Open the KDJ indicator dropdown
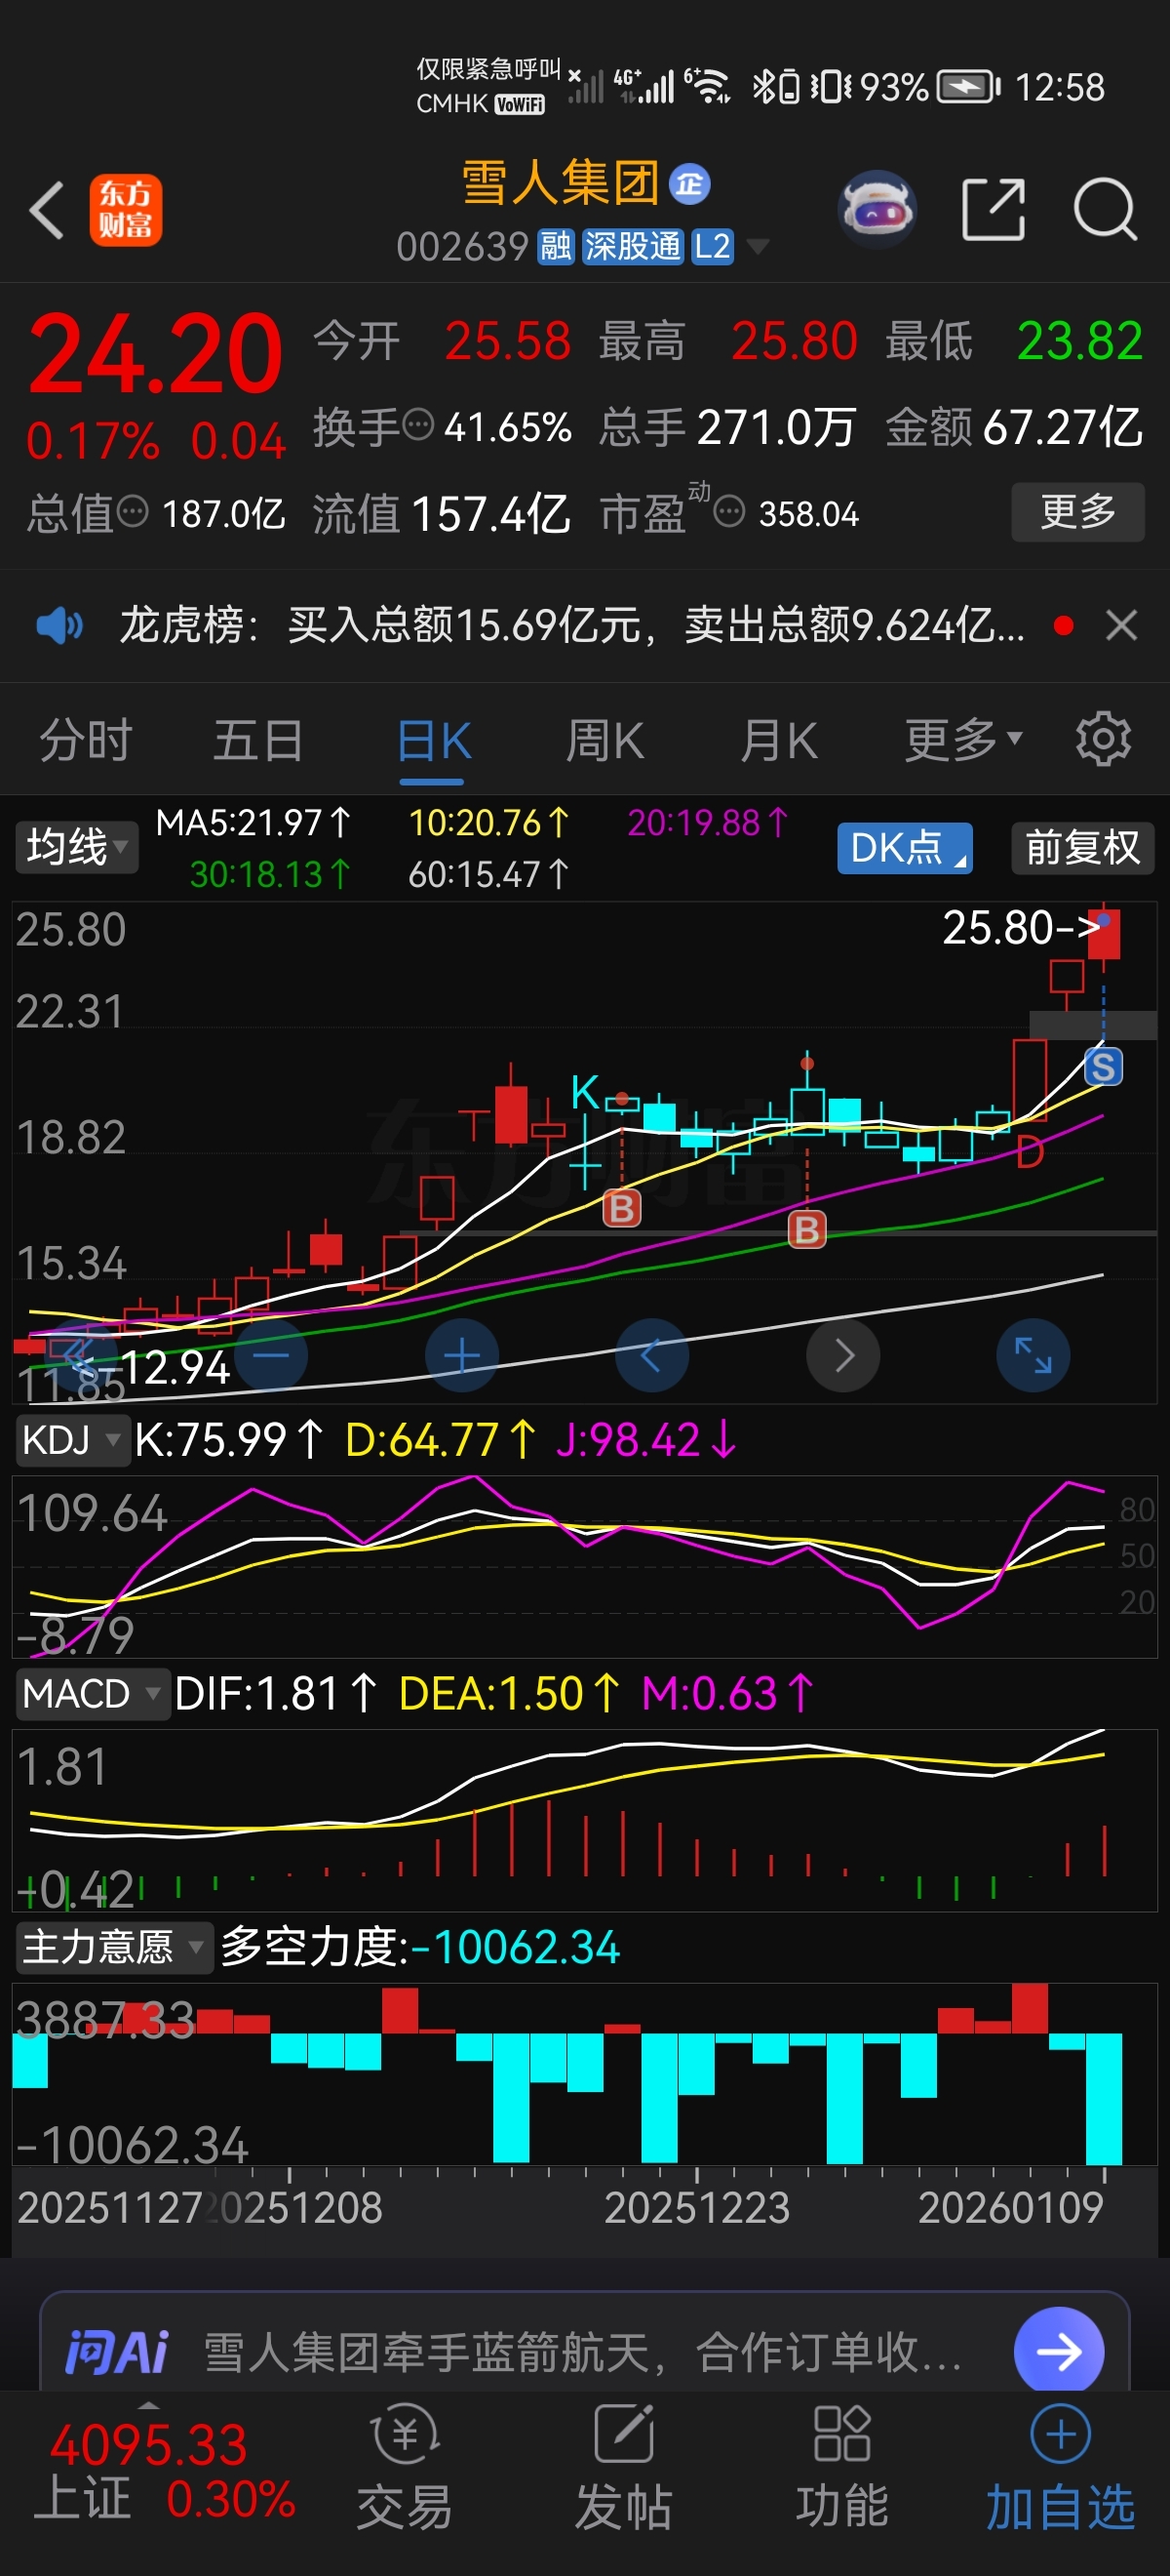 tap(72, 1440)
